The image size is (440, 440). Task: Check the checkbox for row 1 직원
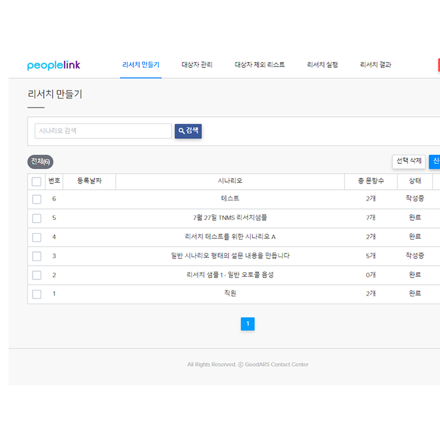37,294
